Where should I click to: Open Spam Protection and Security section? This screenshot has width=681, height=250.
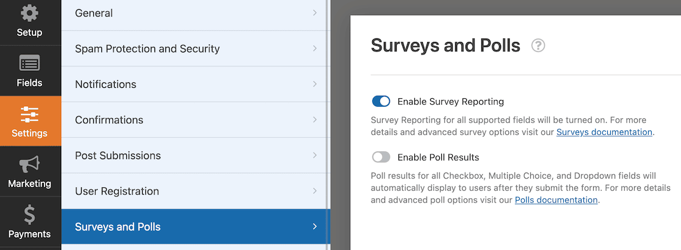pos(193,49)
